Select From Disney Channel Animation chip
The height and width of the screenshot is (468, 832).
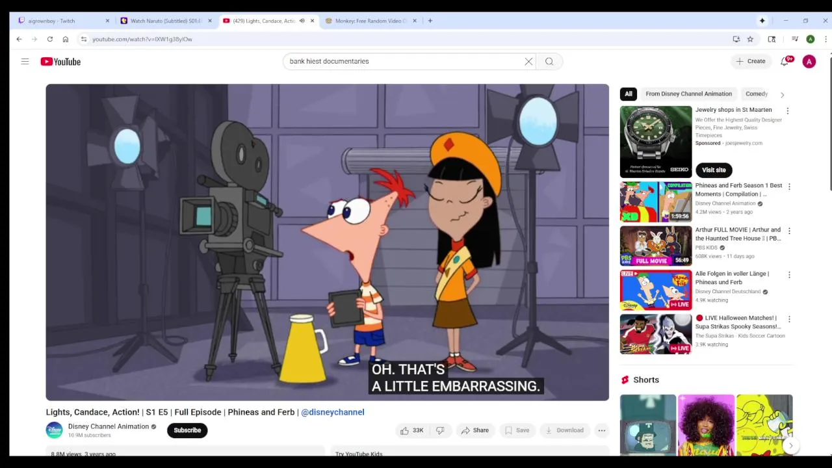tap(688, 94)
